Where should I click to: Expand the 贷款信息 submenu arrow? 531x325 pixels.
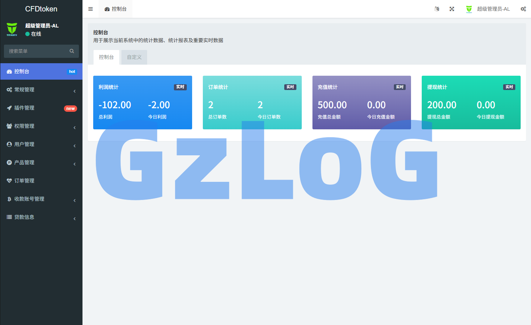tap(74, 219)
